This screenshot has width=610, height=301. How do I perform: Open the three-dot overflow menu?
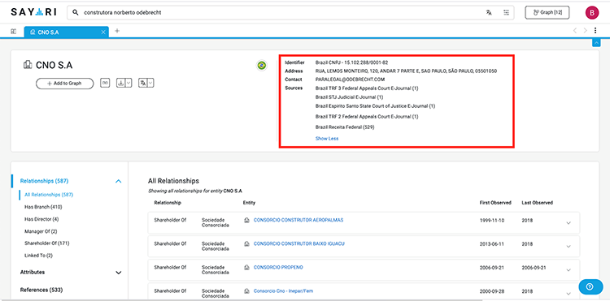[595, 31]
